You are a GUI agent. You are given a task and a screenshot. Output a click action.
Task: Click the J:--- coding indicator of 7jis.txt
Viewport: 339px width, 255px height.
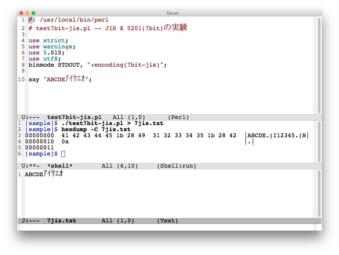coord(31,221)
